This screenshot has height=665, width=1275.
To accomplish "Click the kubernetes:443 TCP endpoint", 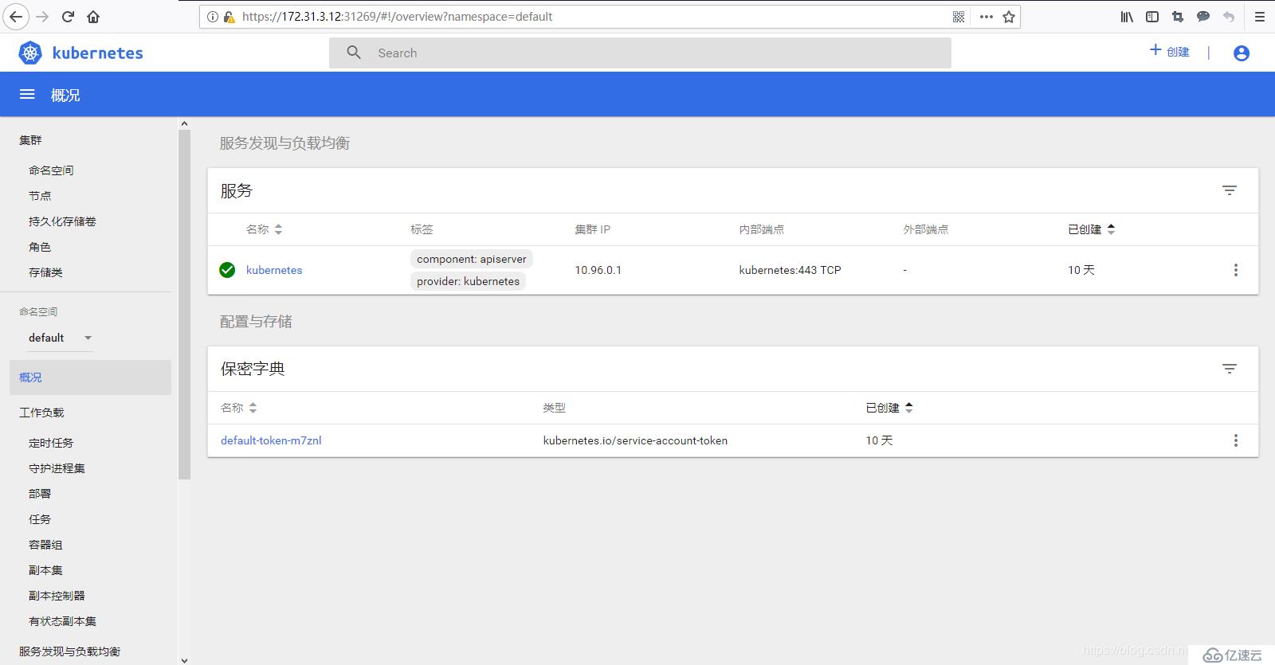I will tap(790, 270).
